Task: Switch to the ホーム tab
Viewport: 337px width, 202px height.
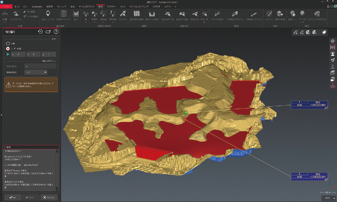Action: (x=17, y=7)
